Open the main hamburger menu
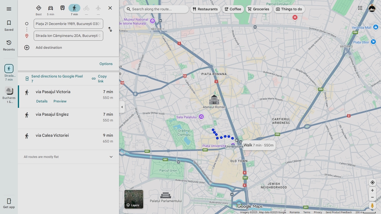The width and height of the screenshot is (381, 214). pos(9,9)
